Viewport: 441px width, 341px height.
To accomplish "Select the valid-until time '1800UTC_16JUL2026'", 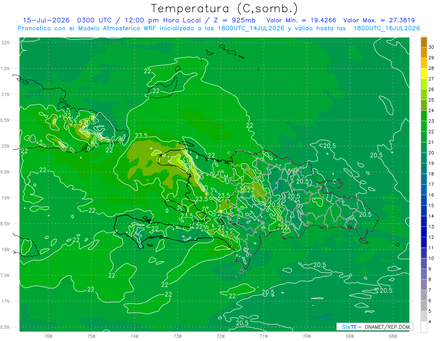I will pyautogui.click(x=387, y=28).
